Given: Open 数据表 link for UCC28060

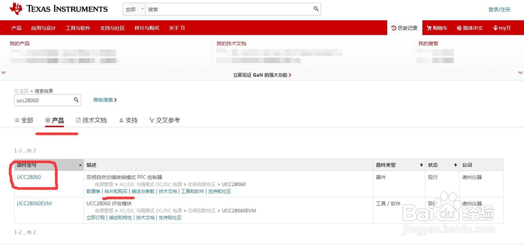Looking at the screenshot, I should click(93, 192).
